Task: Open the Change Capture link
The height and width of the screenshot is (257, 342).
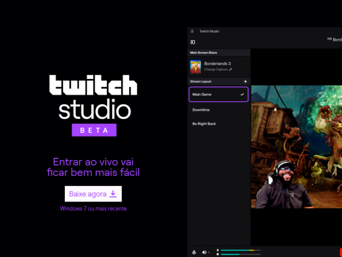Action: 216,70
